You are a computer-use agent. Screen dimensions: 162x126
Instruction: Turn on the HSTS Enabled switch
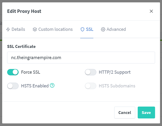point(13,86)
